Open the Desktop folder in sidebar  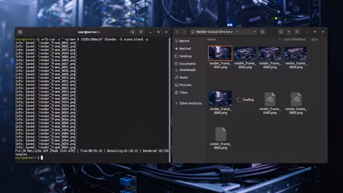coord(183,56)
